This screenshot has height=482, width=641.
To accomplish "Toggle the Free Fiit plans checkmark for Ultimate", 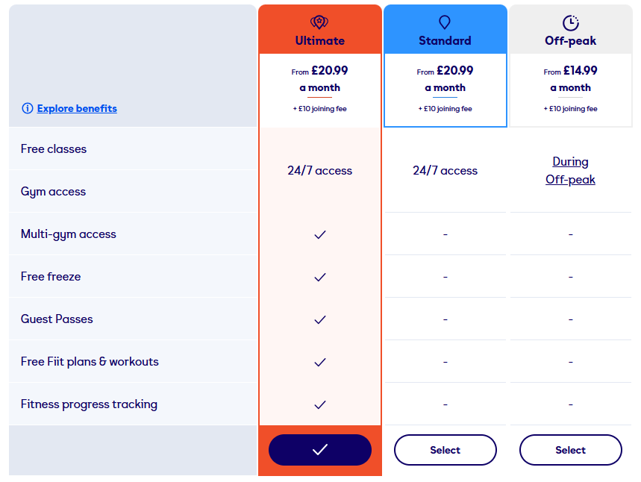I will click(319, 362).
